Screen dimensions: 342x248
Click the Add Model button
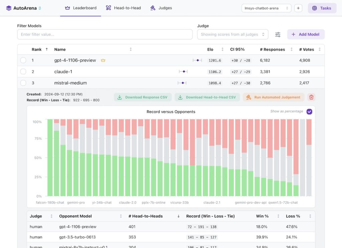click(x=306, y=34)
